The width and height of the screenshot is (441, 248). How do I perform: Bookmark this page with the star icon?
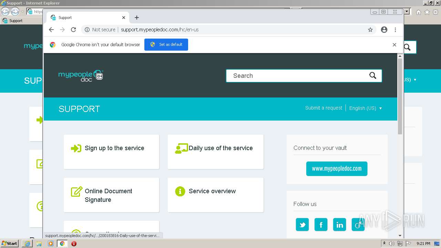point(370,30)
